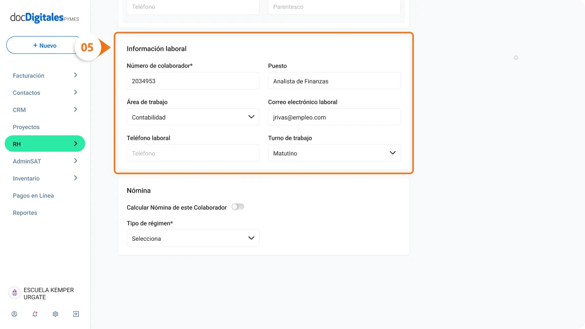
Task: Open the Turno de trabajo dropdown
Action: (335, 153)
